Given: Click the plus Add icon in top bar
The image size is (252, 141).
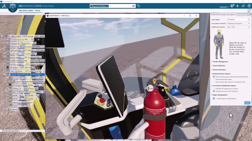Looking at the screenshot, I should pos(238,6).
